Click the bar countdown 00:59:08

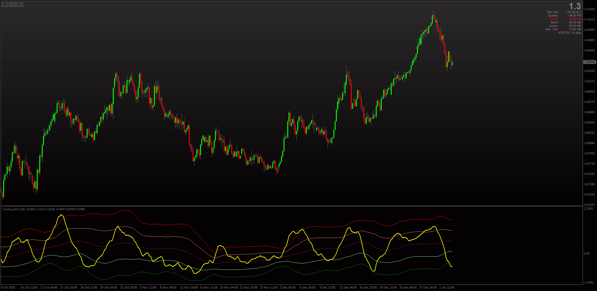coord(574,12)
